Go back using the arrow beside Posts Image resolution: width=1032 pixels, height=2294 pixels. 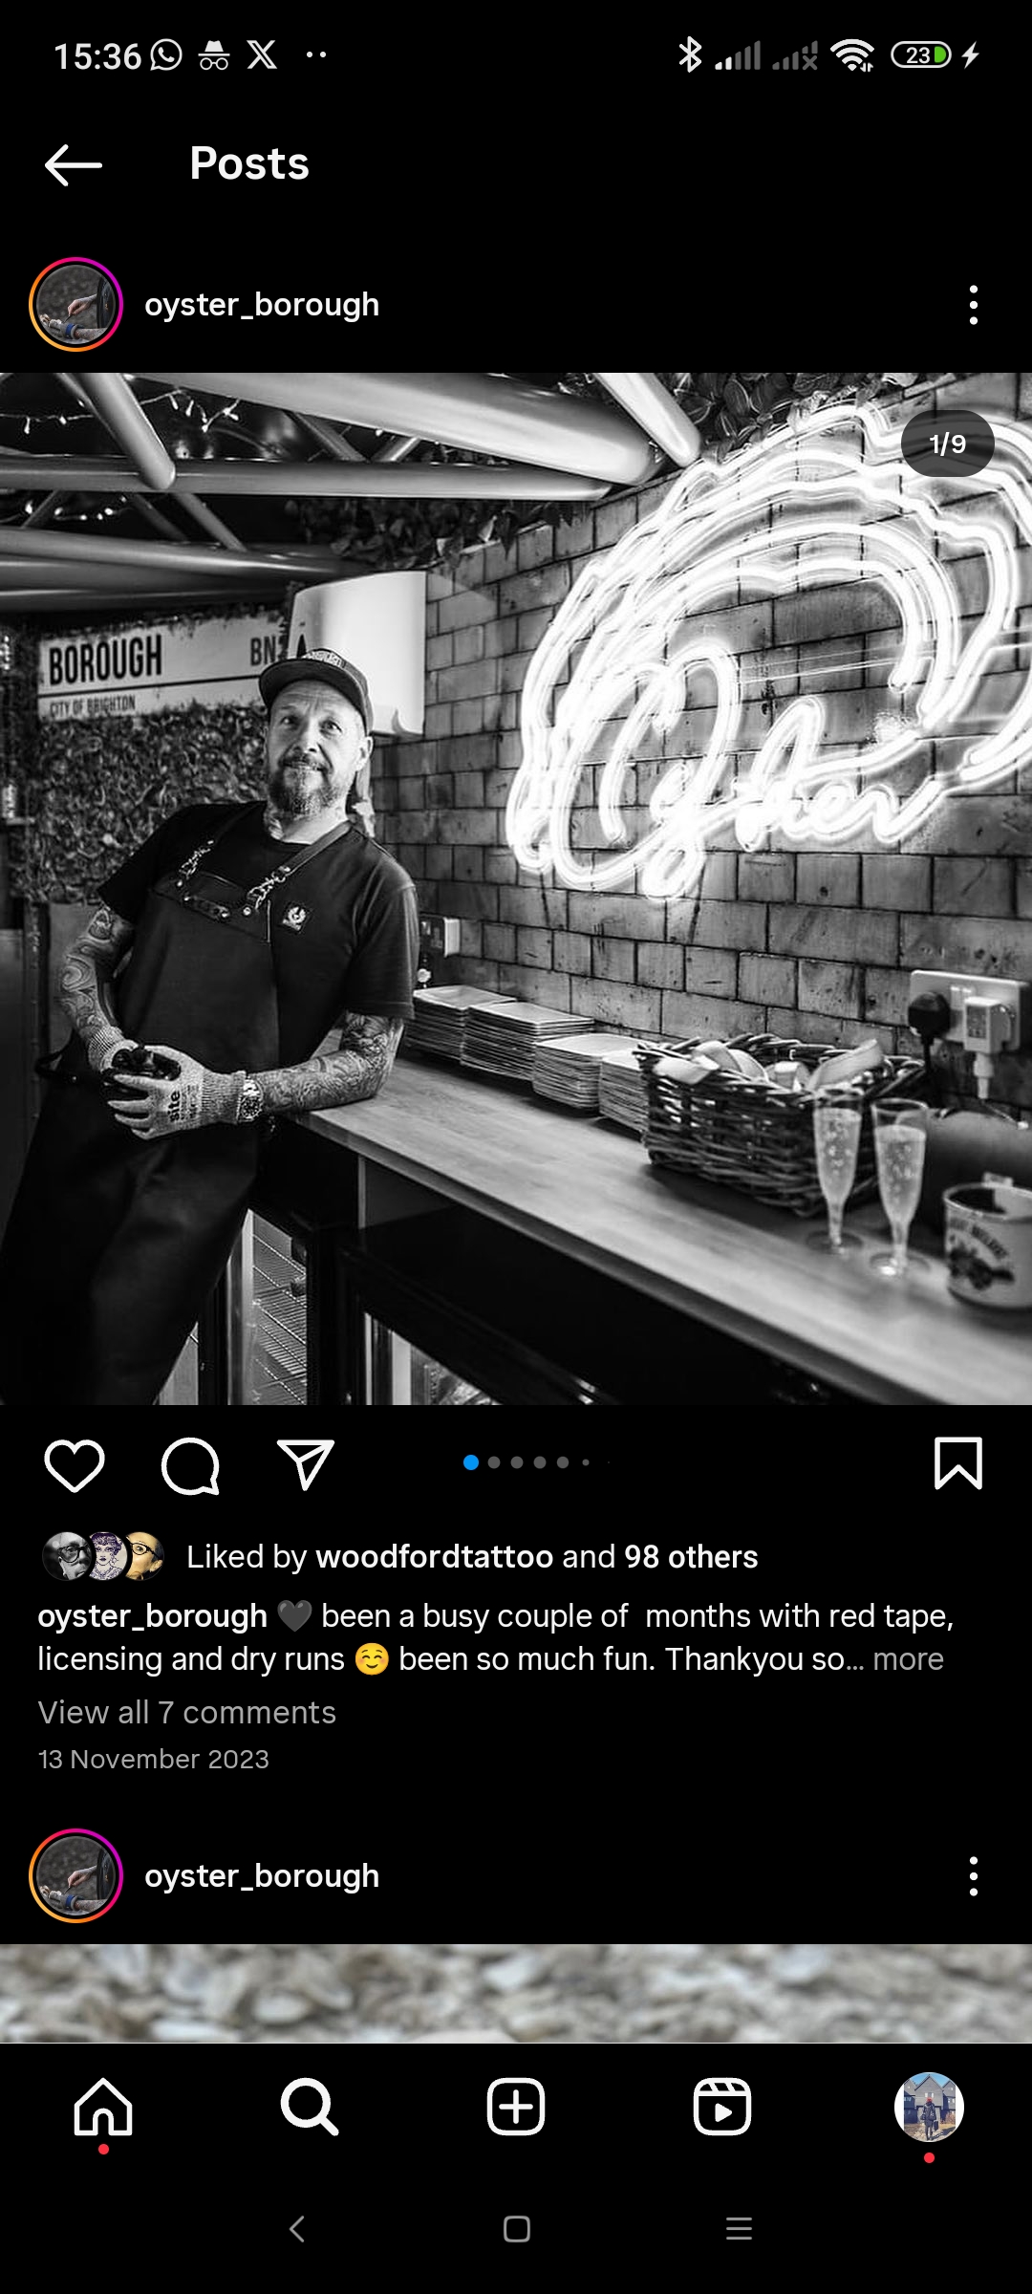coord(74,164)
